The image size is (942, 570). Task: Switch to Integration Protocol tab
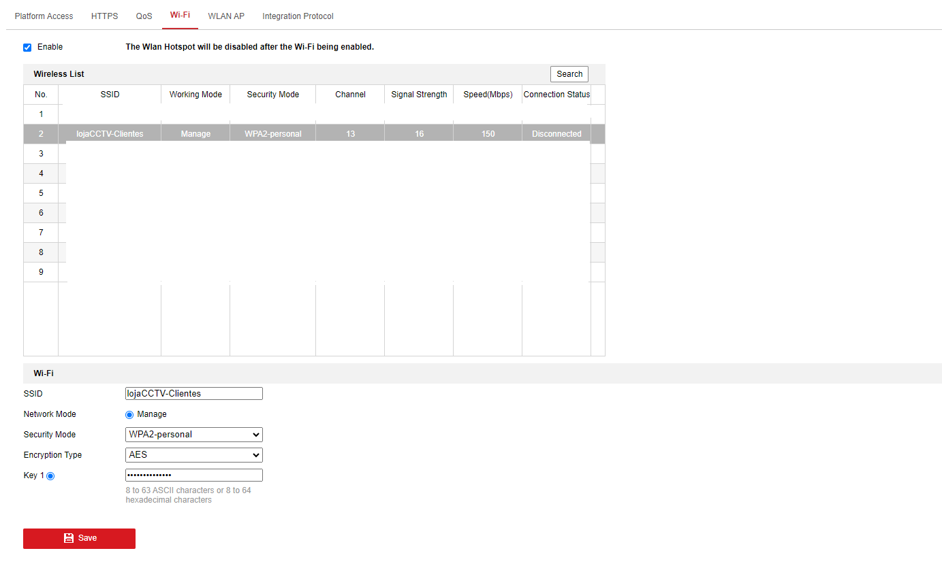tap(298, 16)
